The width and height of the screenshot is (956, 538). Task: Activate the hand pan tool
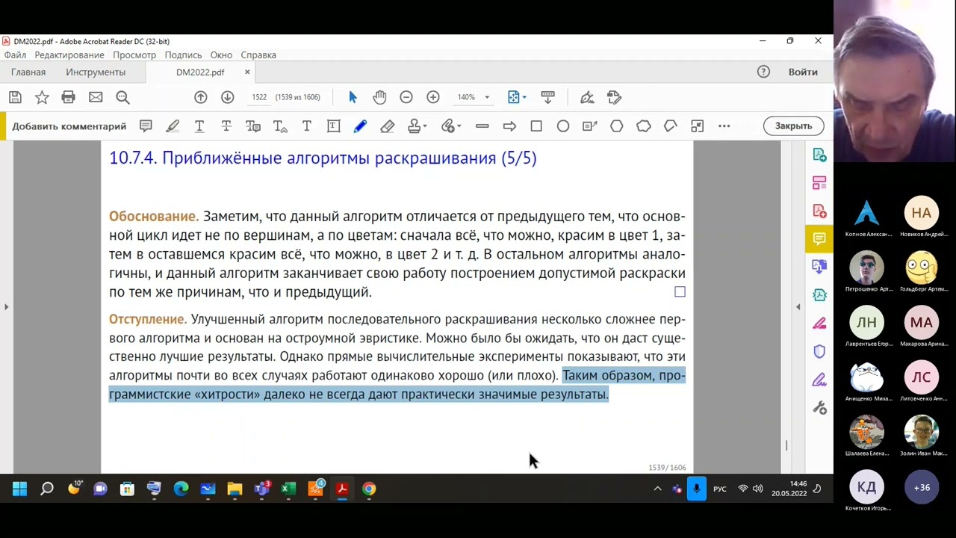coord(379,97)
